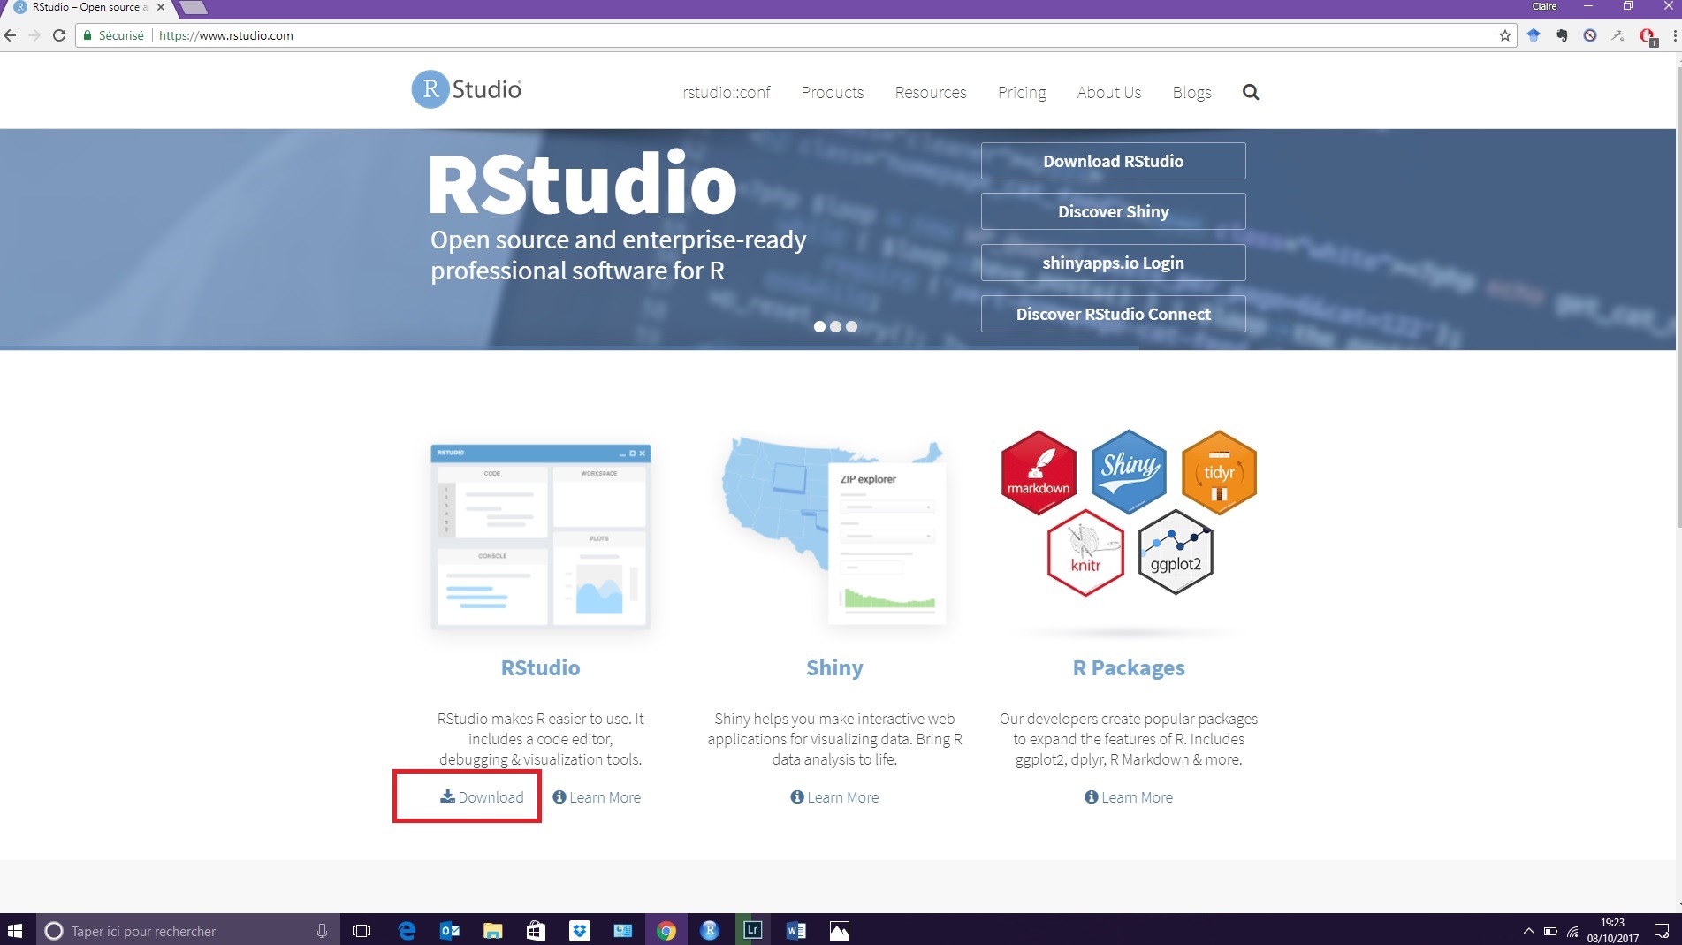The width and height of the screenshot is (1682, 945).
Task: Open the Pricing page
Action: 1022,92
